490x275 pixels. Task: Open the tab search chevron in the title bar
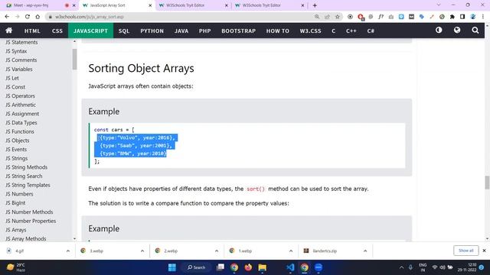point(439,5)
